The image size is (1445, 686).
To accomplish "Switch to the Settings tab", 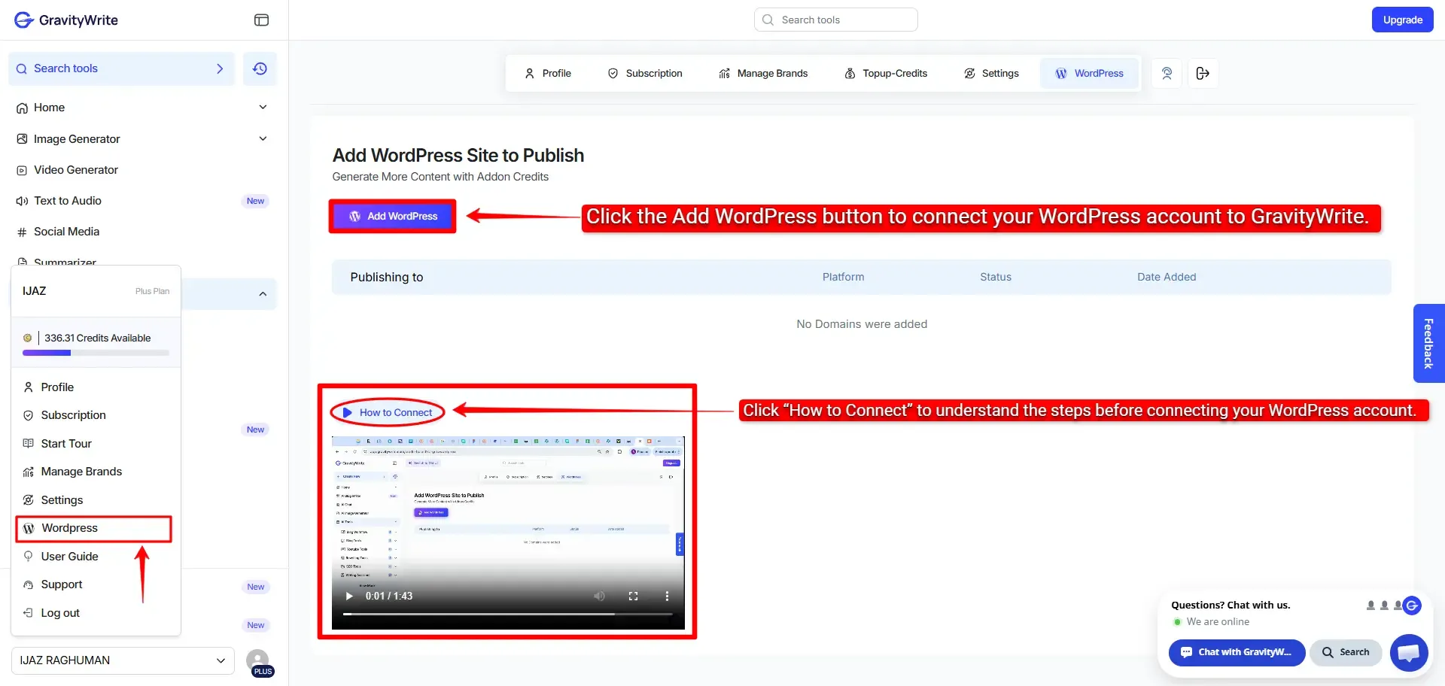I will click(991, 73).
